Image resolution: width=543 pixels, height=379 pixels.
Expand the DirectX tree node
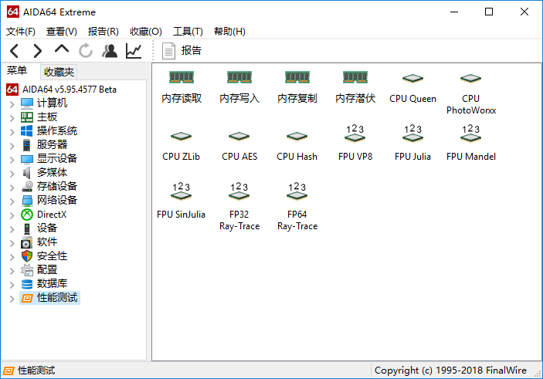(x=12, y=215)
